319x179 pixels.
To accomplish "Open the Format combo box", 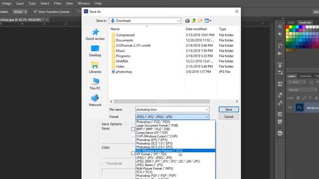I will pyautogui.click(x=172, y=117).
